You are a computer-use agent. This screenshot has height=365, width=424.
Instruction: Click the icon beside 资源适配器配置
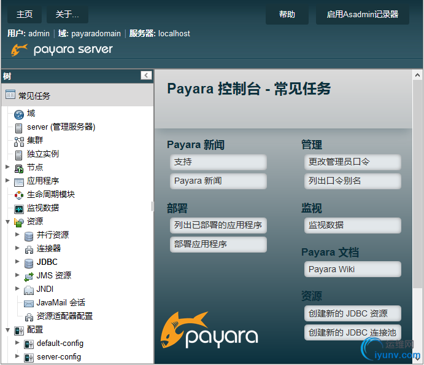pos(29,317)
